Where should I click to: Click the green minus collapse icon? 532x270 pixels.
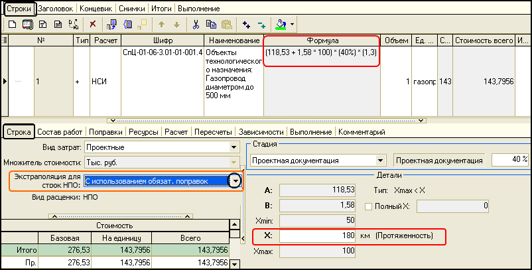(261, 24)
